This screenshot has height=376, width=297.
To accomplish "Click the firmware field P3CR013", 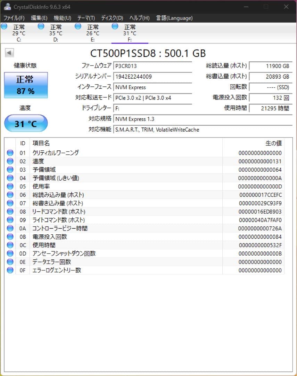I will (153, 66).
